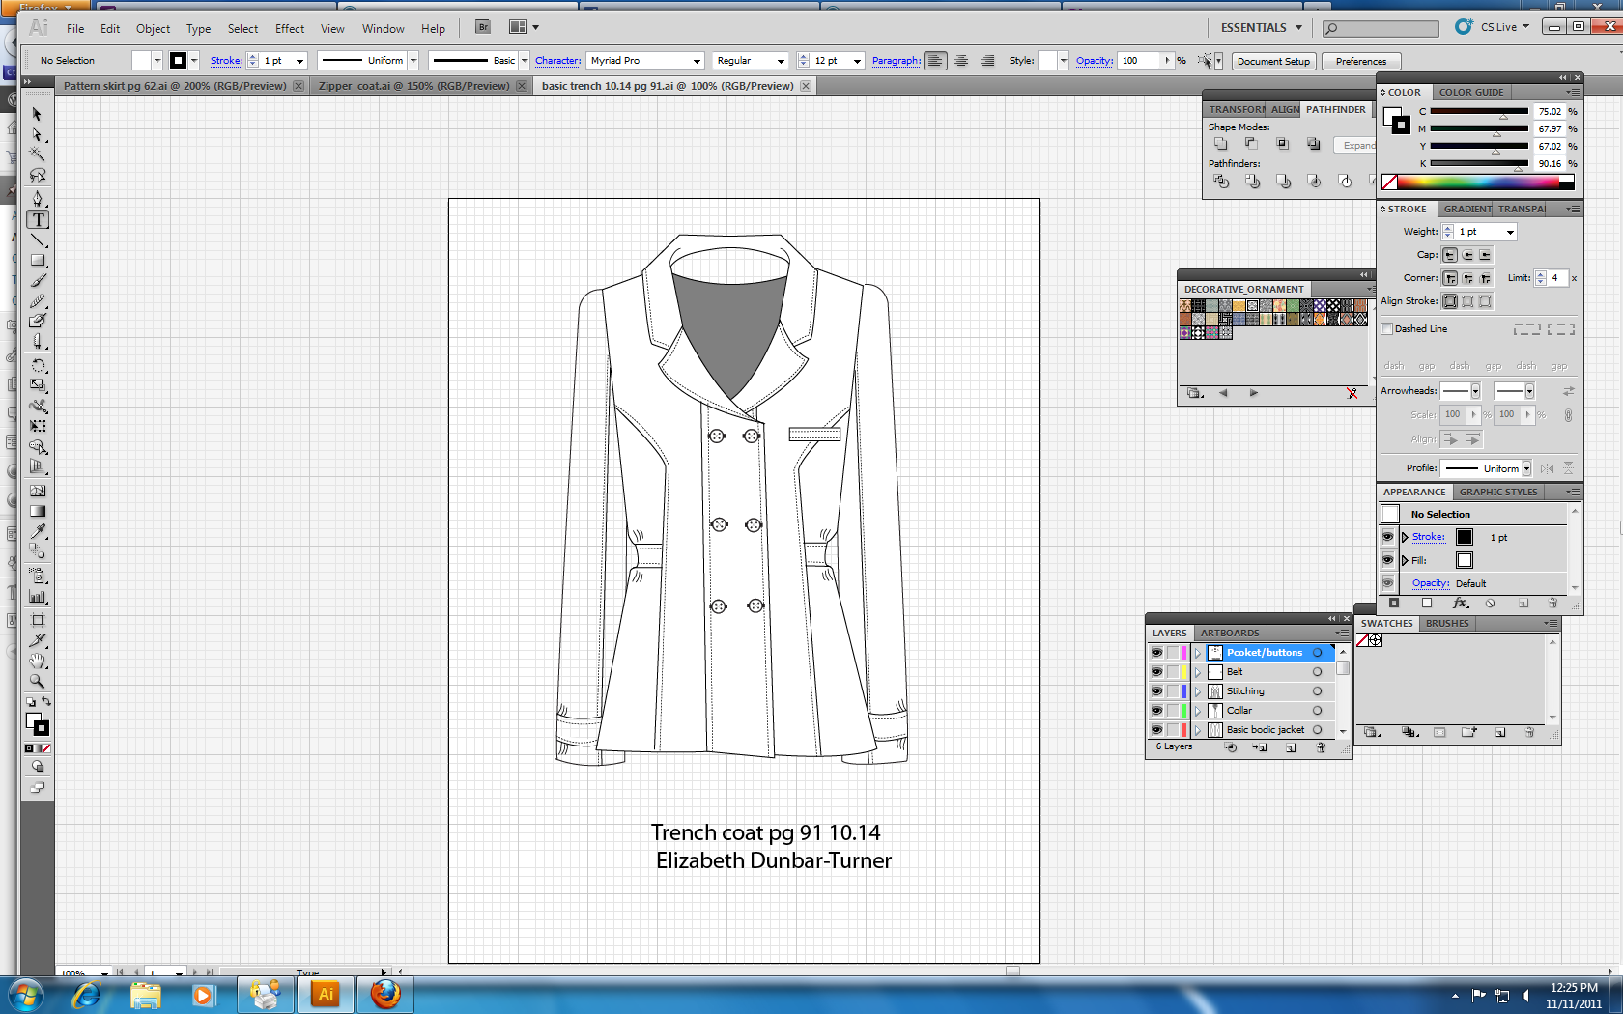Hide the Stitching layer
Screen dimensions: 1623x1014
[x=1156, y=690]
